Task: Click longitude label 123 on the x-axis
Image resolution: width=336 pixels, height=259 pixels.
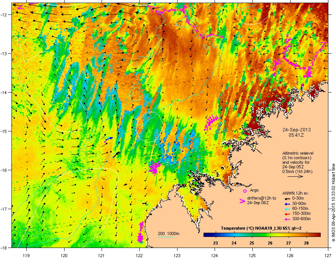Action: coord(177,255)
